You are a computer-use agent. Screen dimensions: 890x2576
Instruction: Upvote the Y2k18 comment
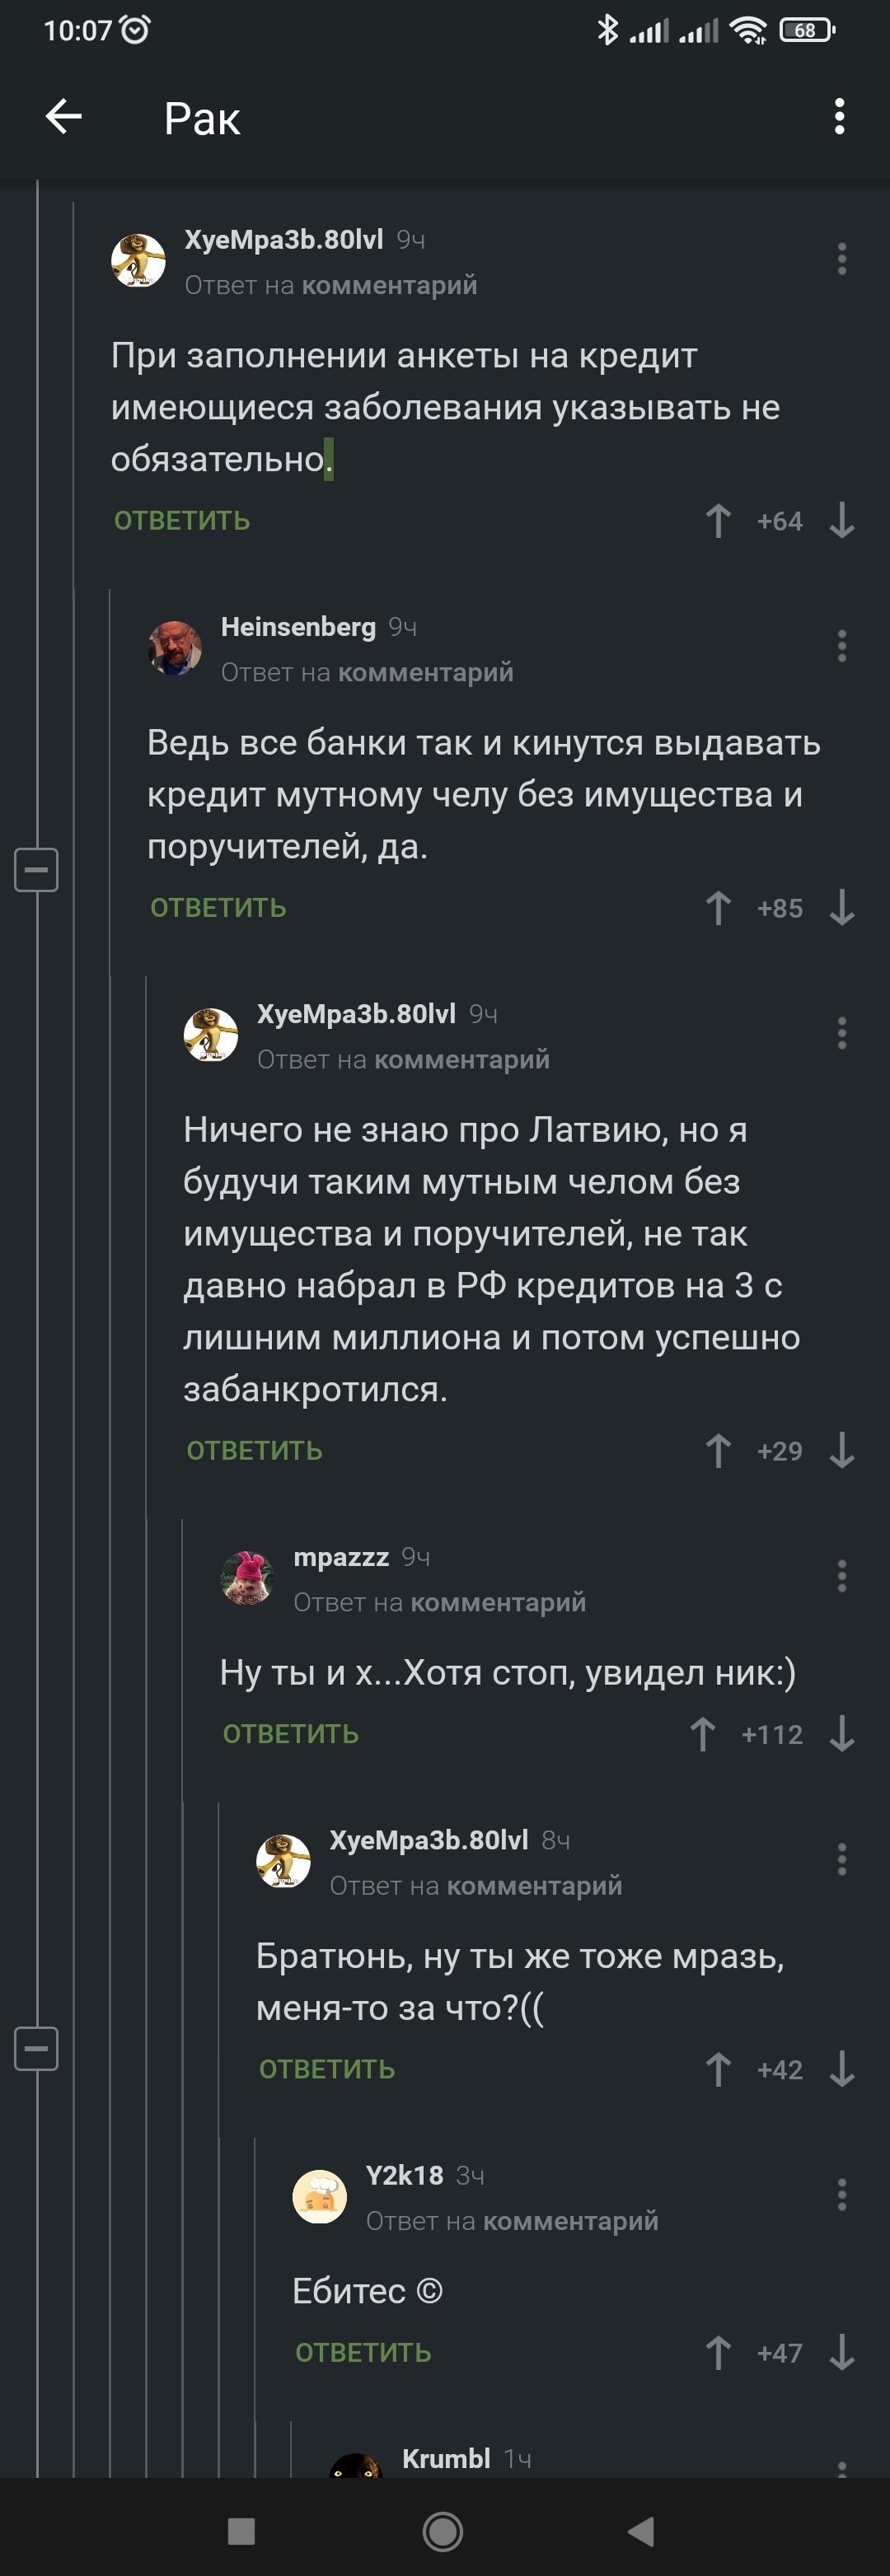(718, 2353)
